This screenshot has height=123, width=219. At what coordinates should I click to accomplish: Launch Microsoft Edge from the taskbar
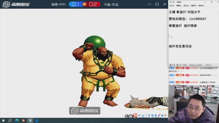tap(17, 121)
